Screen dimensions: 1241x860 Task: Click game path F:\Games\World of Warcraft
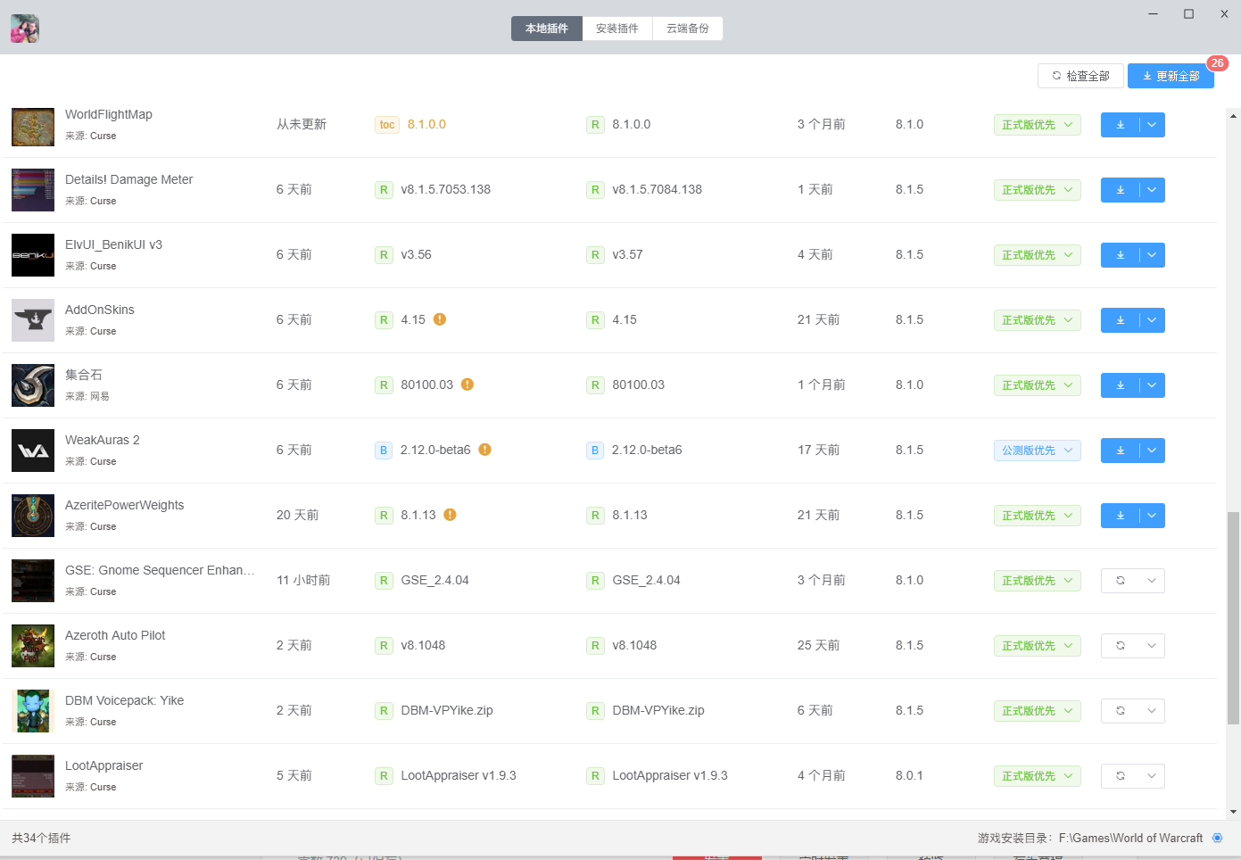click(x=1130, y=838)
